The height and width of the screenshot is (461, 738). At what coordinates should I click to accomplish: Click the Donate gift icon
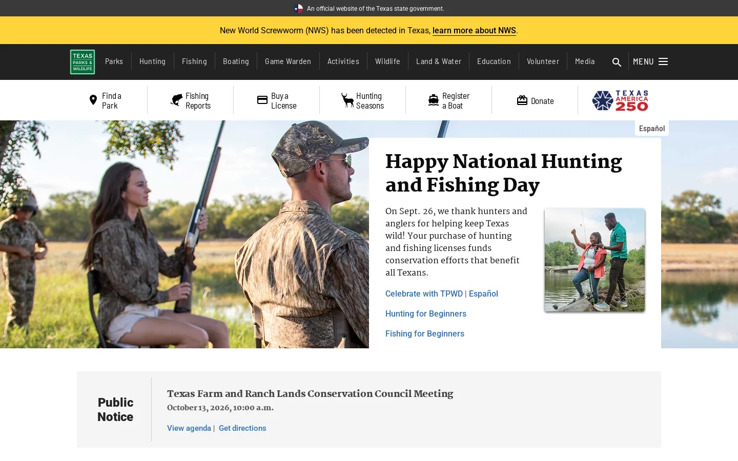coord(522,100)
